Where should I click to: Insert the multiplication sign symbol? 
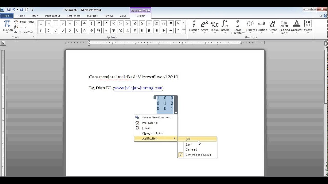pos(77,24)
